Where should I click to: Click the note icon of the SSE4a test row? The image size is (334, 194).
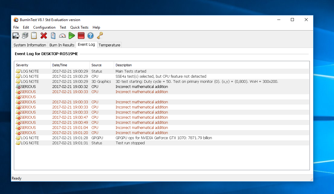pyautogui.click(x=18, y=77)
